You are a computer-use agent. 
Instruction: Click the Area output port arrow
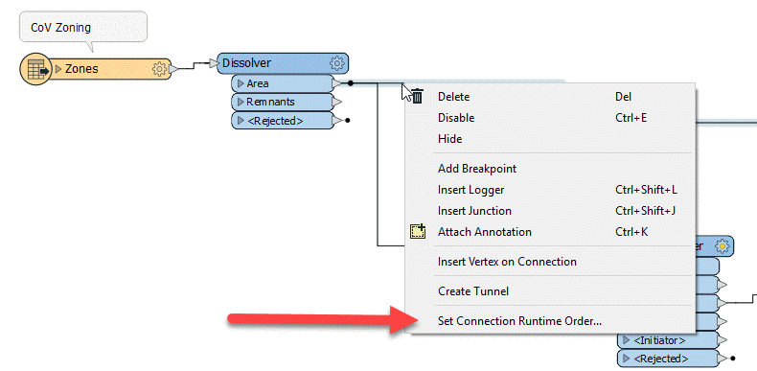pos(337,83)
